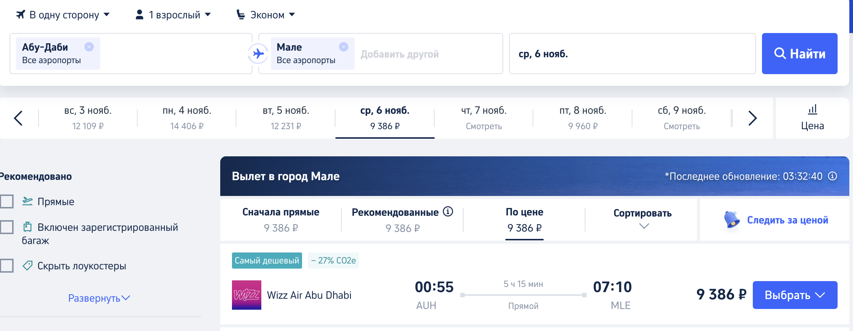Enable the Прямые flights checkbox
The height and width of the screenshot is (331, 853).
point(7,201)
